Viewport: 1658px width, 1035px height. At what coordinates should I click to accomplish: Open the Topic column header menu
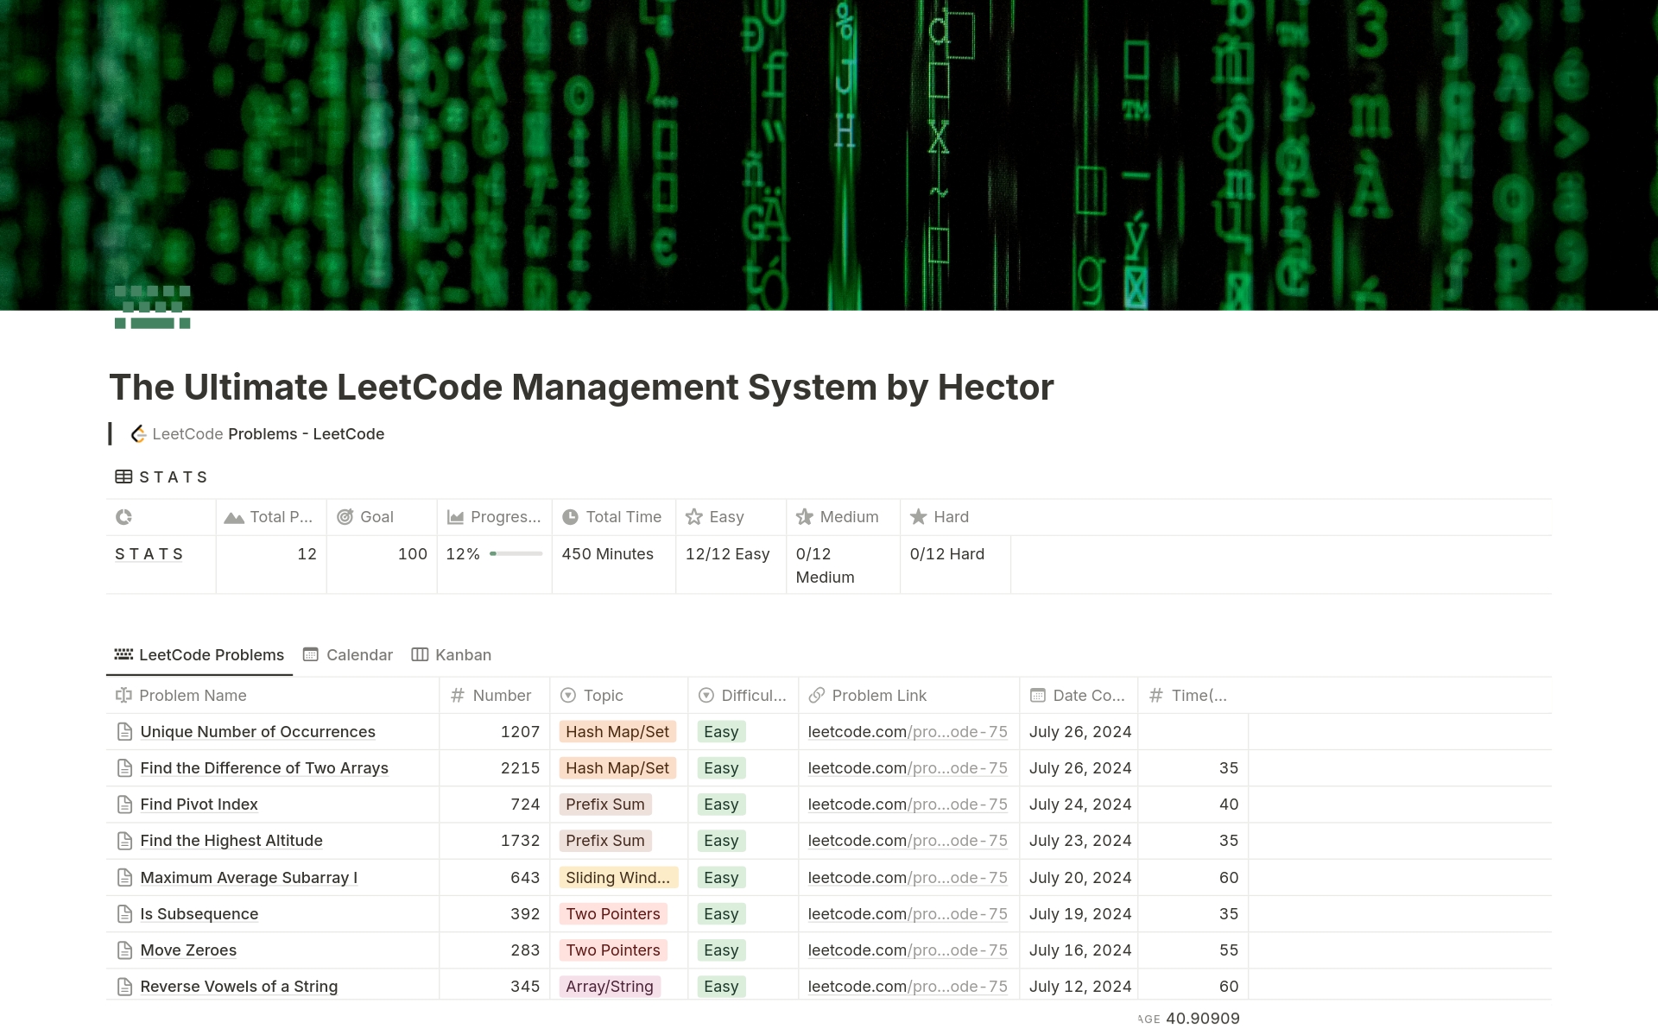pos(603,696)
